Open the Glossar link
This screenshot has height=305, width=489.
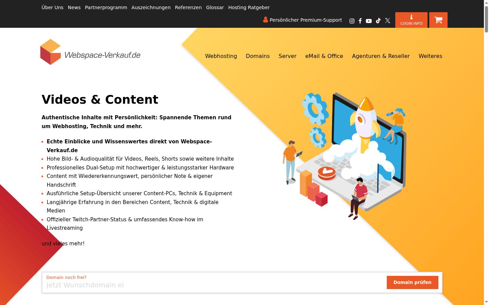pos(215,7)
